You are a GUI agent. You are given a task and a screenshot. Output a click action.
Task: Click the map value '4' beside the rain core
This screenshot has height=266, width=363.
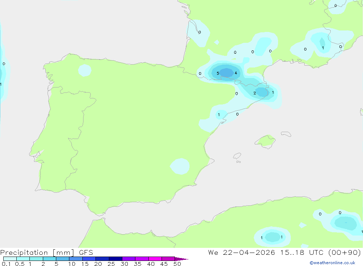[236, 73]
